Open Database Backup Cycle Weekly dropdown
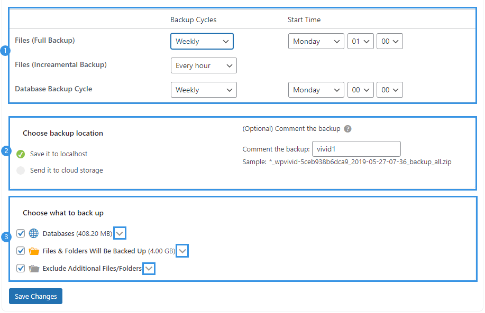 tap(204, 90)
